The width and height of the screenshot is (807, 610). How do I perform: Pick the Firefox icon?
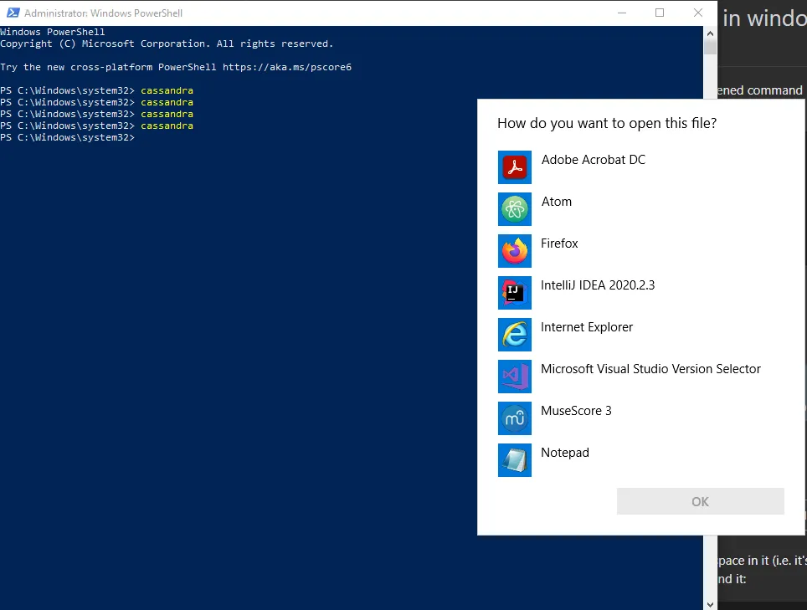[514, 251]
